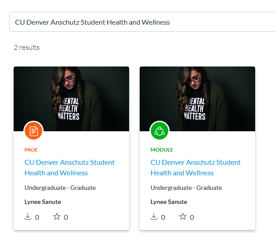Viewport: 275px width, 233px height.
Task: Click the MODULE type label
Action: pyautogui.click(x=162, y=150)
